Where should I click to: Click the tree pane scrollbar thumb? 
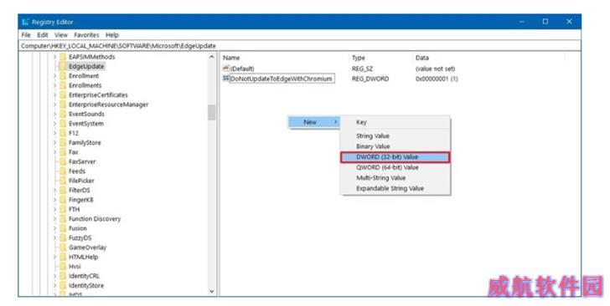212,113
